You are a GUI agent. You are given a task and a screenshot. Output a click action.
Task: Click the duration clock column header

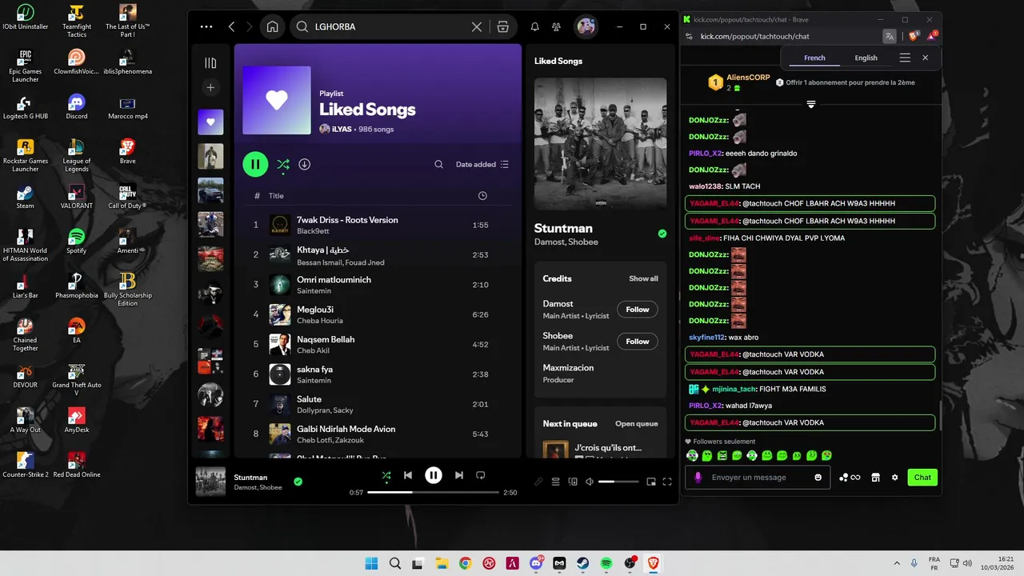[482, 196]
